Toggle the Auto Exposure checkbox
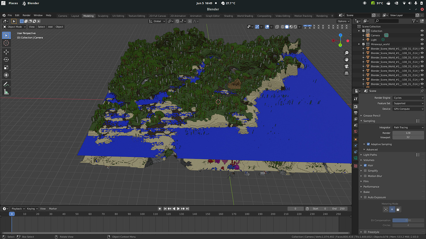426x239 pixels. coord(365,197)
